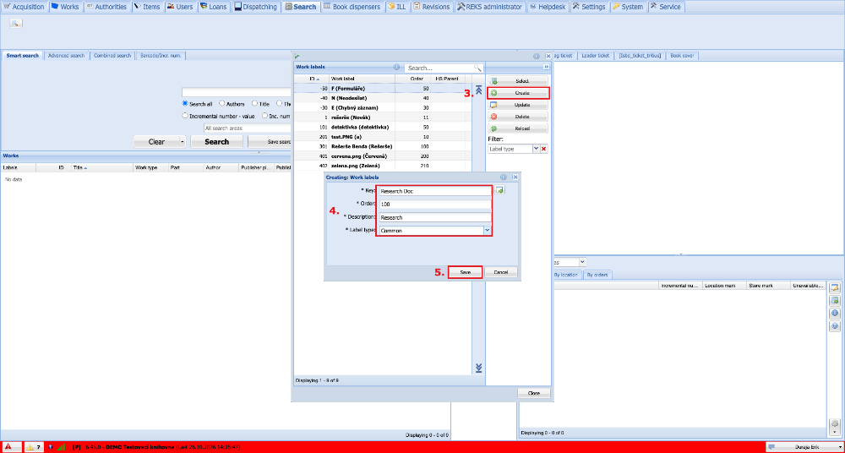
Task: Select the Search all radio button
Action: click(185, 104)
